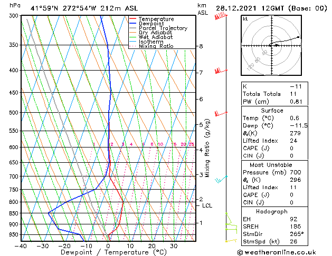Click the 'CIN (J)' label under Most Unstable
The height and width of the screenshot is (256, 332).
(253, 202)
